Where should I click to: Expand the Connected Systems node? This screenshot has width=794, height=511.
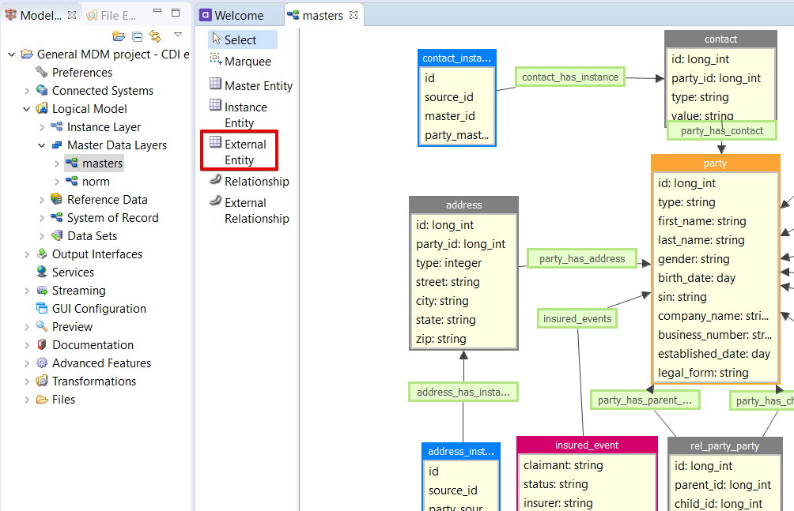(25, 90)
